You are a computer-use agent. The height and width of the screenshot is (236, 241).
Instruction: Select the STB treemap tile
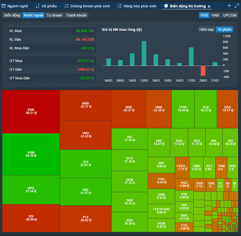point(184,196)
